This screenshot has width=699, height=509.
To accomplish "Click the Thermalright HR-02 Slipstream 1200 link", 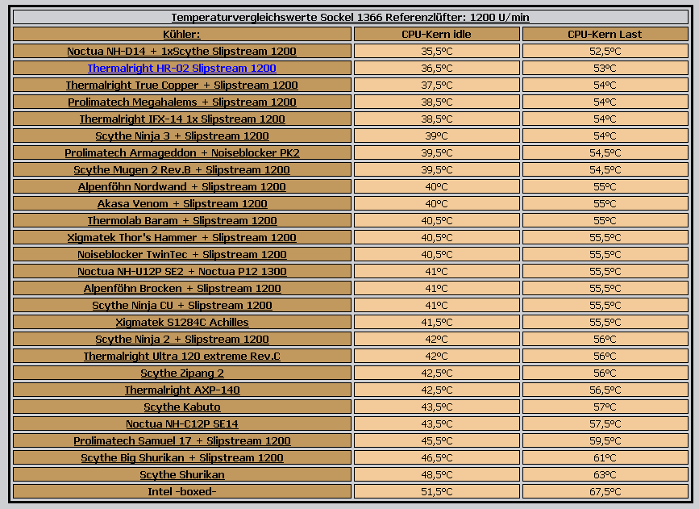I will click(181, 68).
